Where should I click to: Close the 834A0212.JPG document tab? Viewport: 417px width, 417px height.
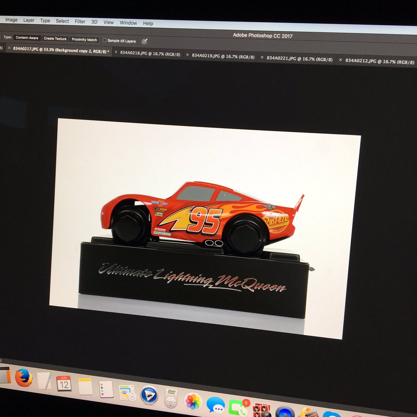[341, 60]
